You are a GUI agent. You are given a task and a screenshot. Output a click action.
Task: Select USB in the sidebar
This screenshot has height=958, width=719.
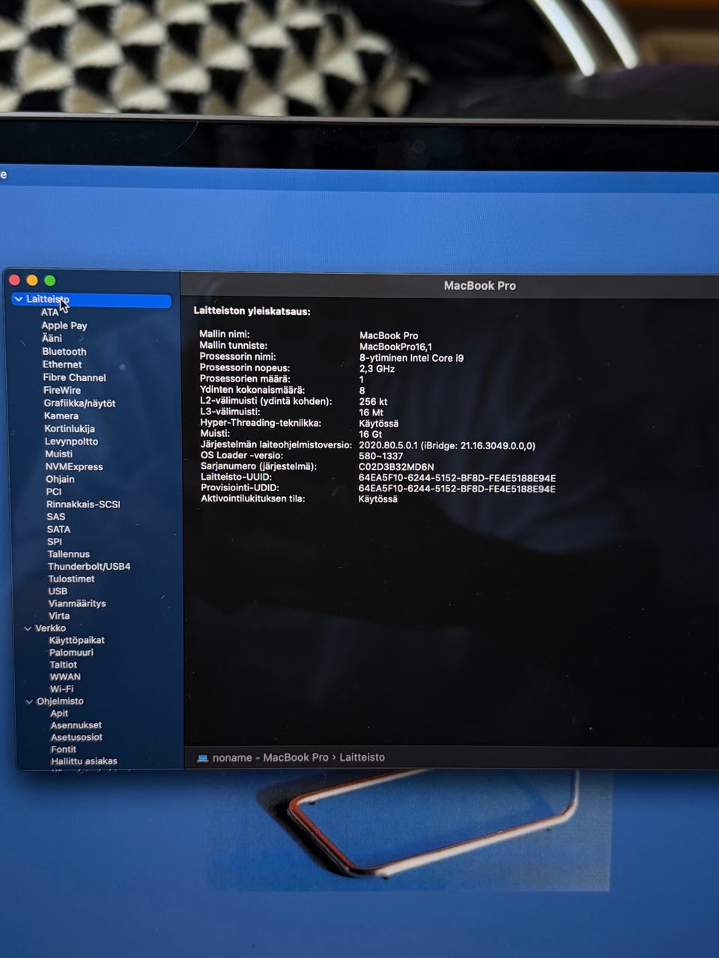coord(58,591)
